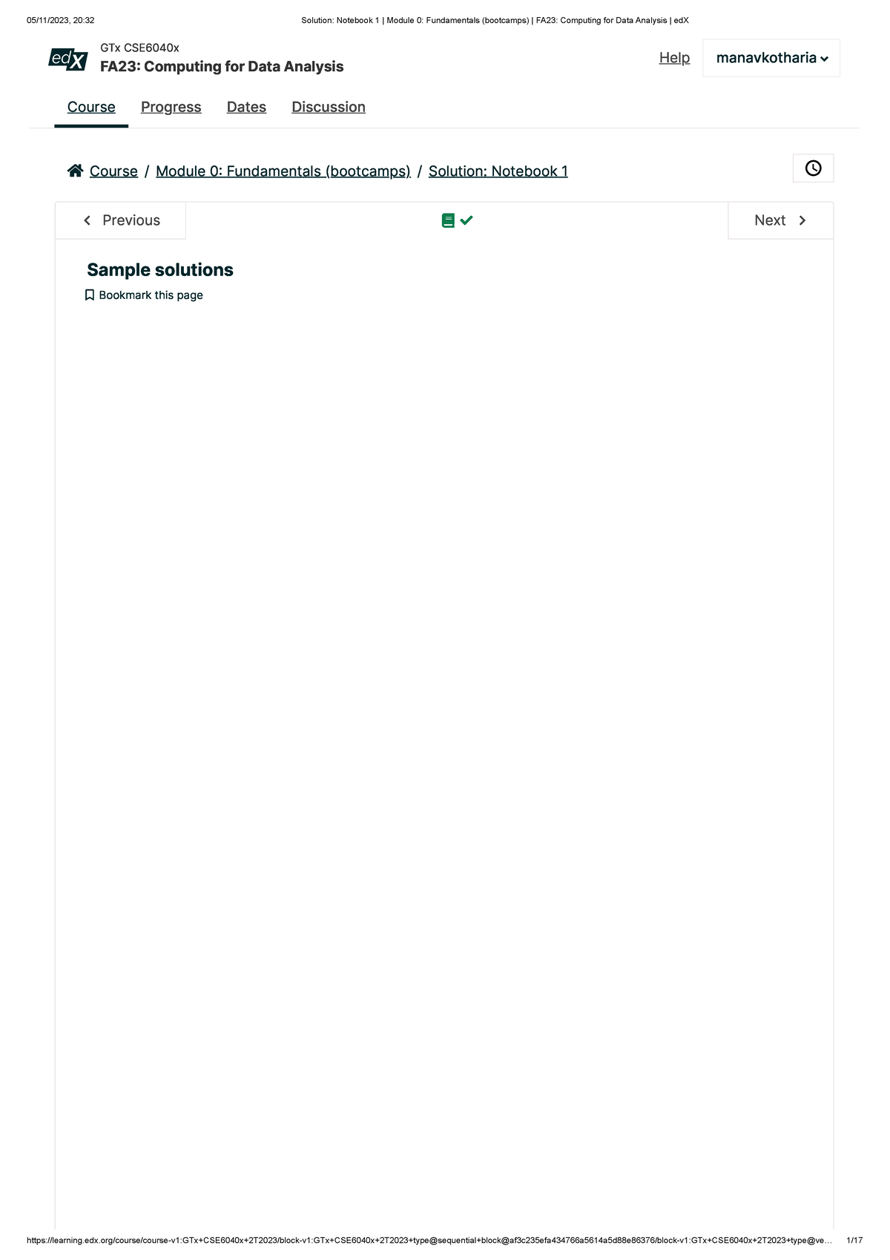Screen dimensions: 890x1260
Task: Click the Previous button
Action: point(121,220)
